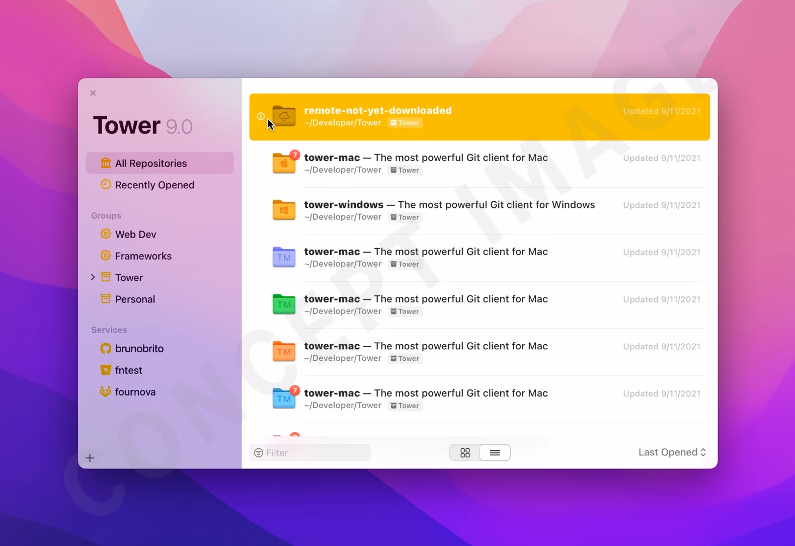Click the Web Dev gear icon

point(106,234)
